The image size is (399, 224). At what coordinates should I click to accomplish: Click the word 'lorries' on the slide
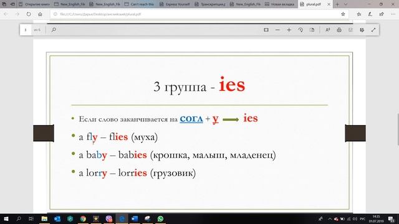133,173
